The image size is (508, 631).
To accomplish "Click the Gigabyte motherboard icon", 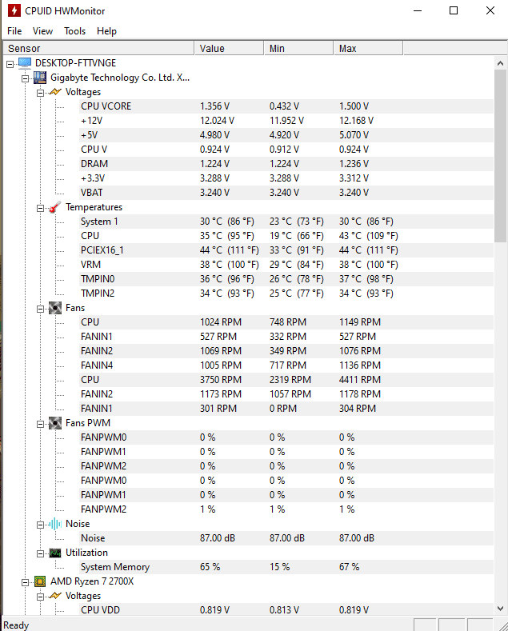I will point(40,78).
